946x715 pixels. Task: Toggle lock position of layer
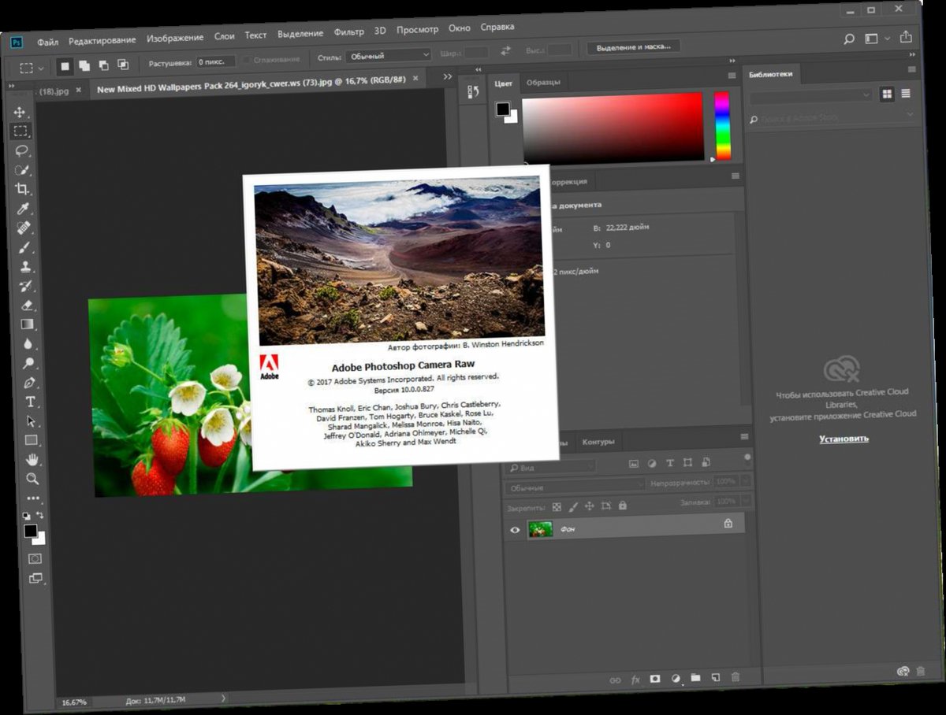tap(589, 506)
